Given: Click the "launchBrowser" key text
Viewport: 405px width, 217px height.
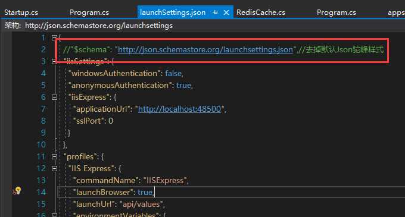Looking at the screenshot, I should click(x=103, y=192).
